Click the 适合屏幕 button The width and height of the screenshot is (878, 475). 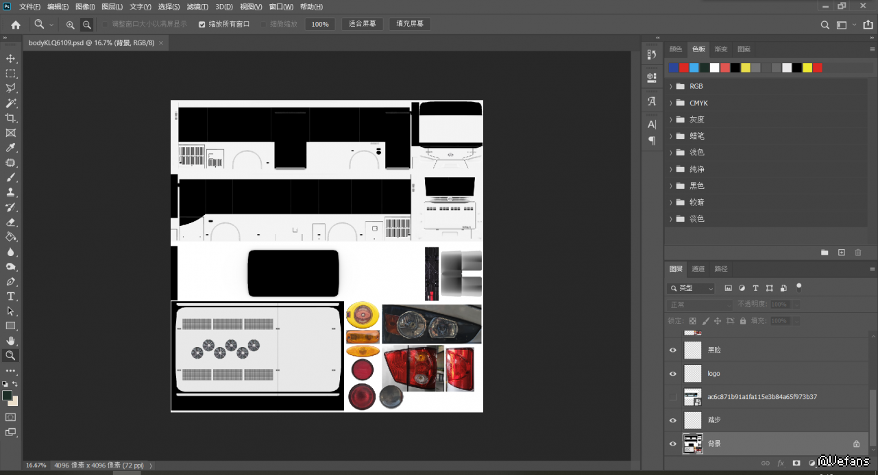(x=362, y=24)
